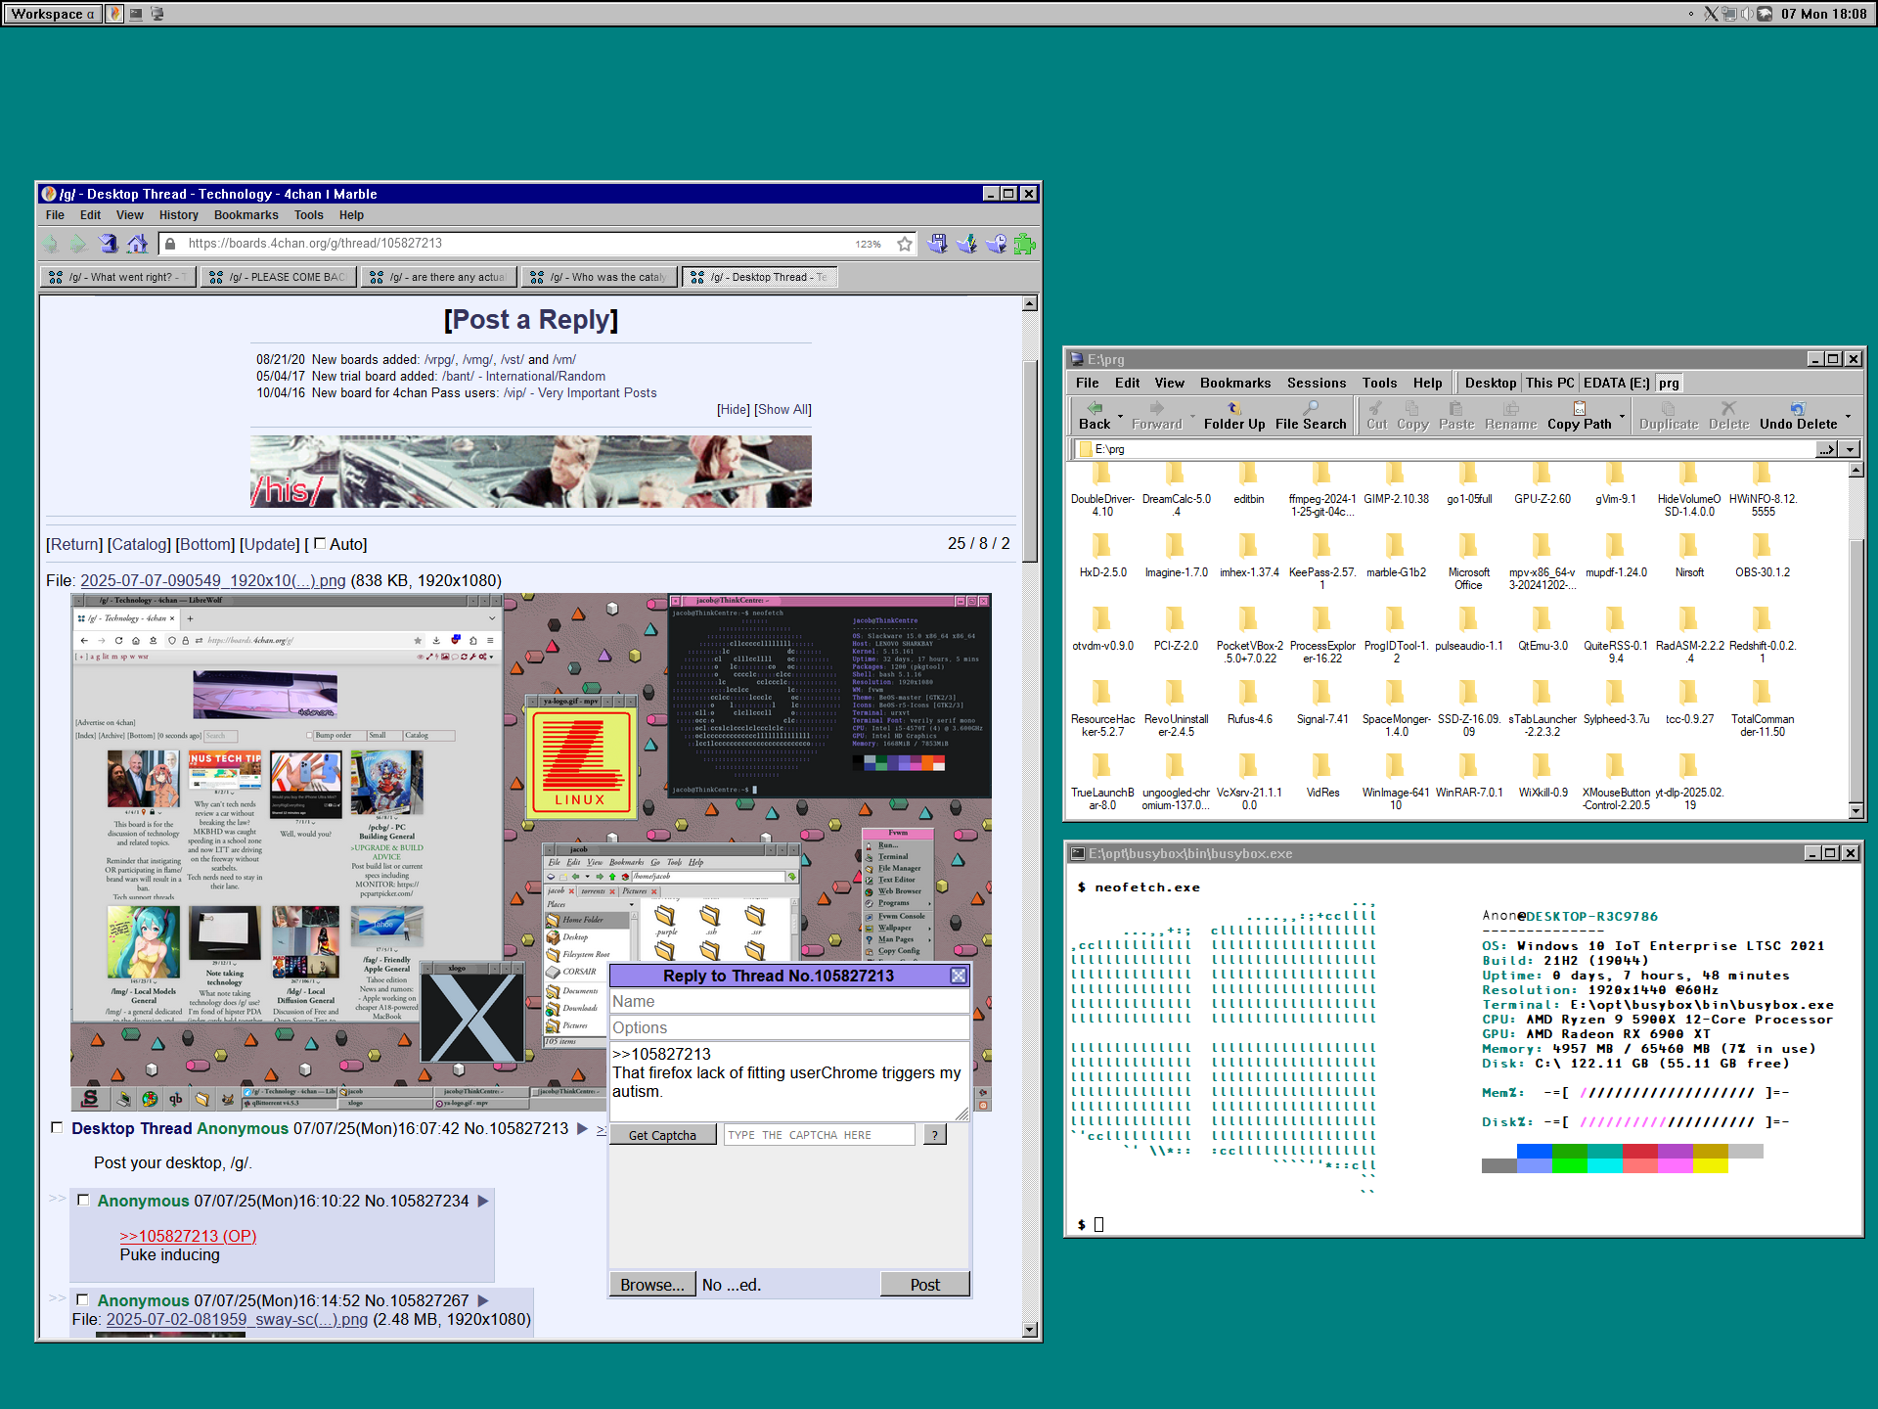The height and width of the screenshot is (1409, 1878).
Task: Click the [Post a Reply] link
Action: click(x=531, y=320)
